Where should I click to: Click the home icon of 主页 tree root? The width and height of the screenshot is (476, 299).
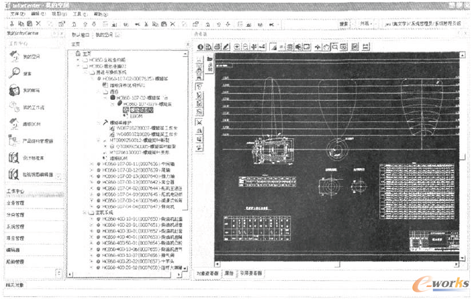point(78,54)
